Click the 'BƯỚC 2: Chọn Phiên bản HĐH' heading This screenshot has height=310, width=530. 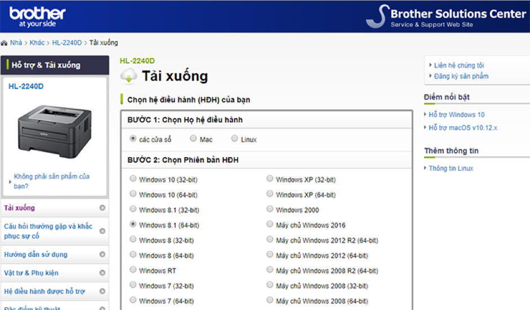183,160
